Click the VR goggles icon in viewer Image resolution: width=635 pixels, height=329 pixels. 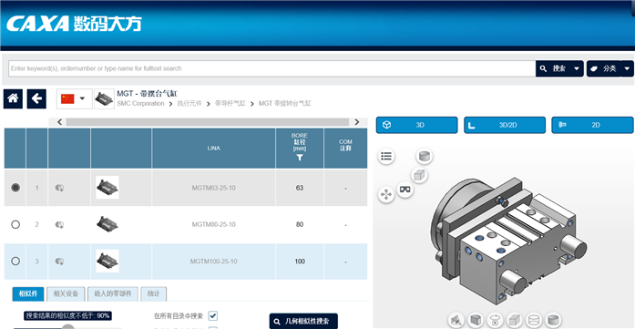point(405,189)
